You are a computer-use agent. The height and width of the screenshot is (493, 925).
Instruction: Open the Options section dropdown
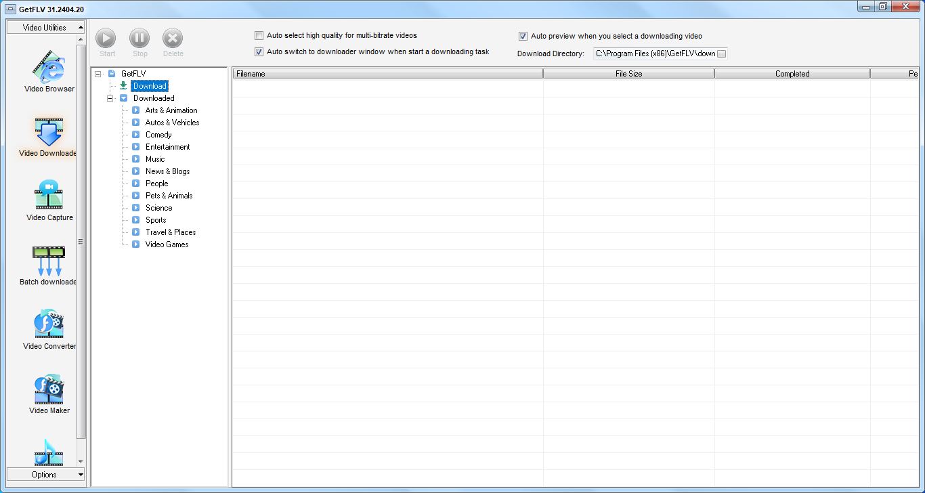pyautogui.click(x=45, y=475)
